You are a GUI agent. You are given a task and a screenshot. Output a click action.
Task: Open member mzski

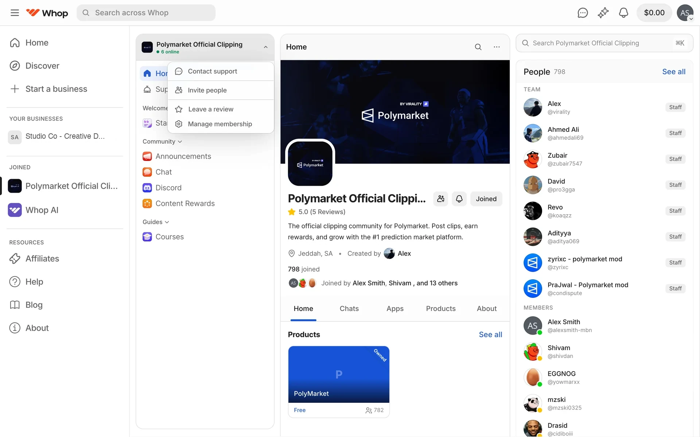tap(604, 403)
